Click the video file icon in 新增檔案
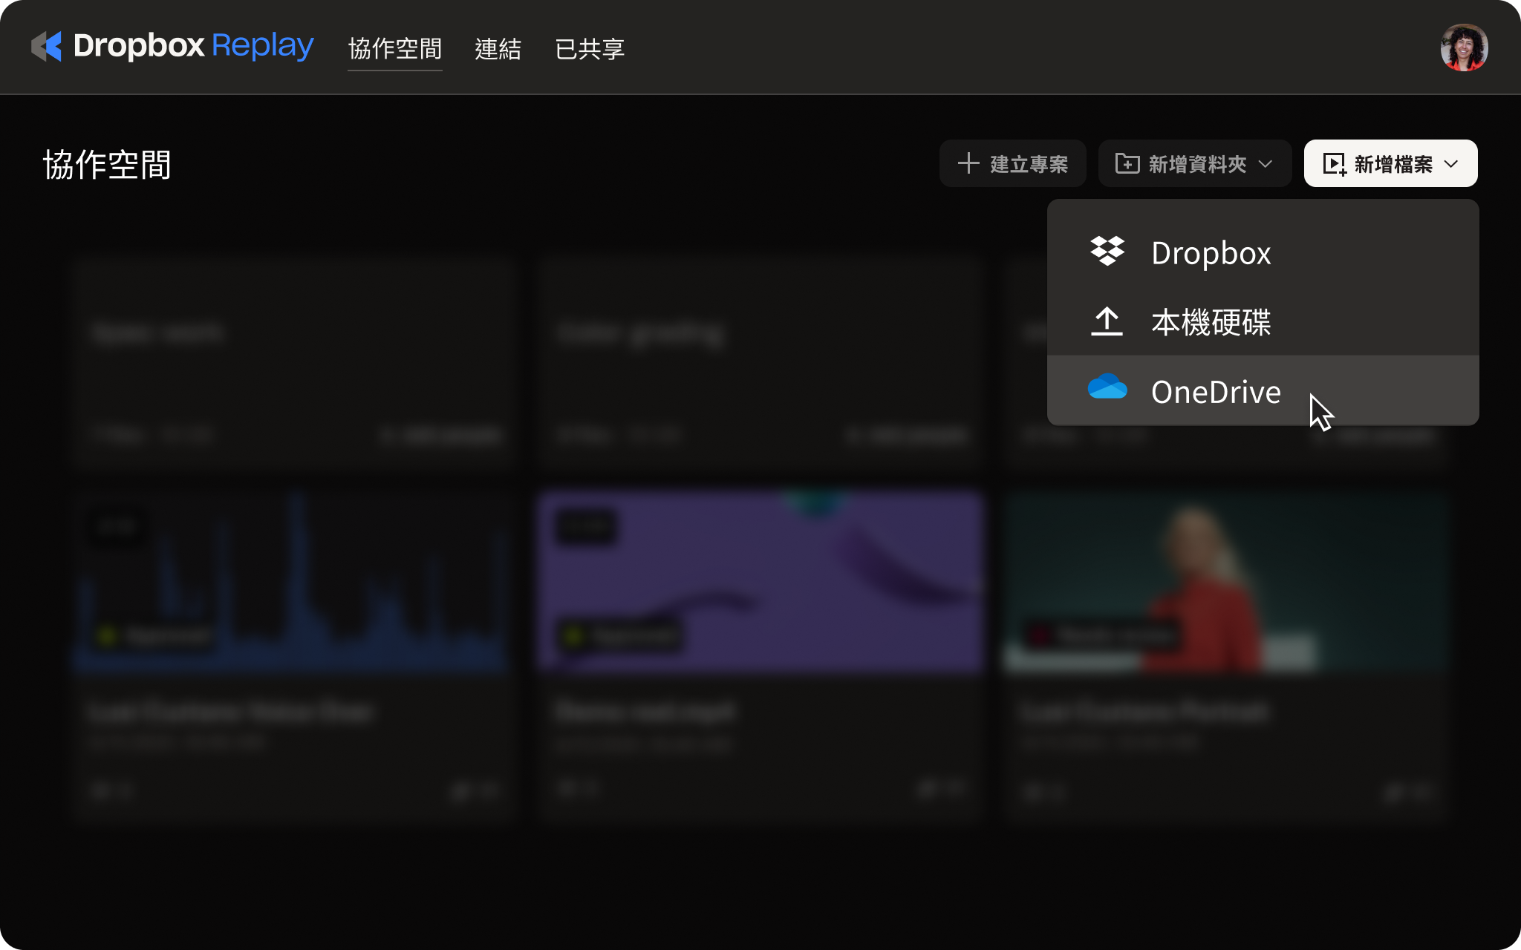Viewport: 1521px width, 950px height. coord(1335,164)
